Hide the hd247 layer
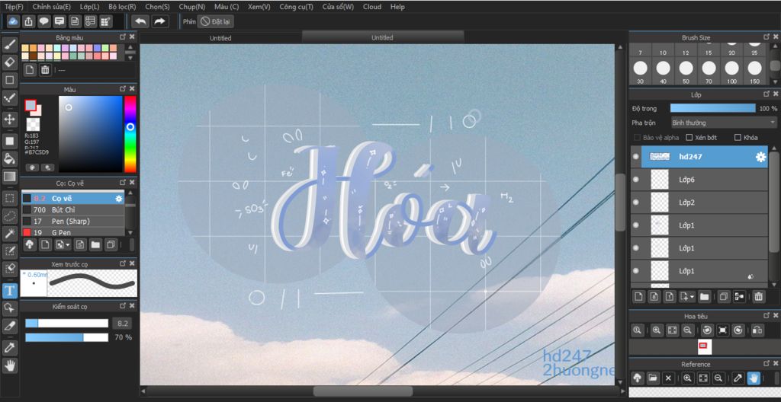781x402 pixels. coord(635,157)
